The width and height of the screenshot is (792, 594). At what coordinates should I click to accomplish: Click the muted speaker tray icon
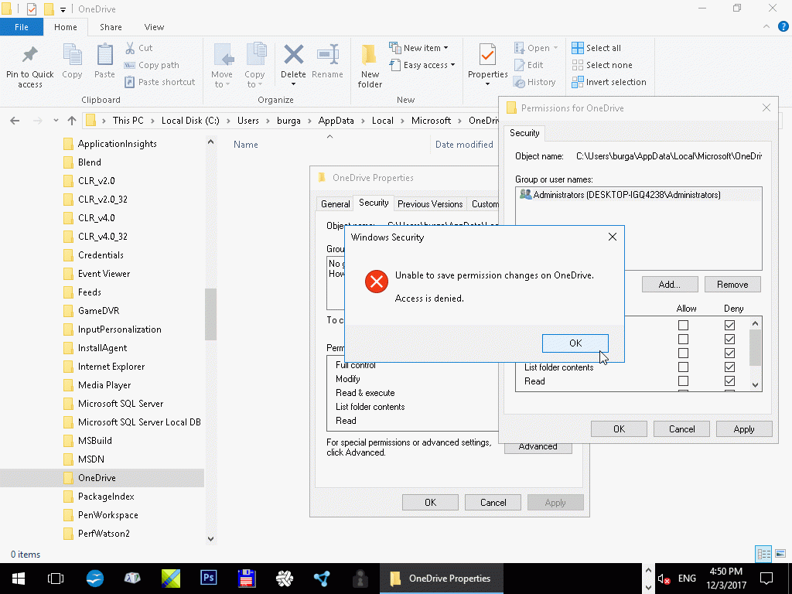tap(663, 579)
